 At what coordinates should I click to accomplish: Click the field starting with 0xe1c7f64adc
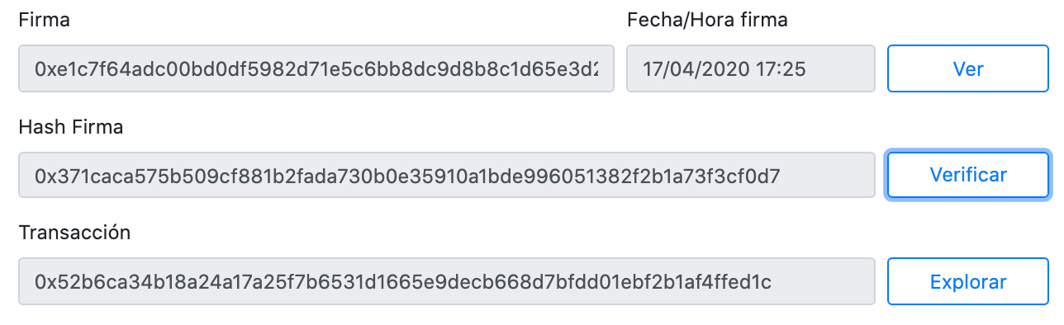(316, 68)
